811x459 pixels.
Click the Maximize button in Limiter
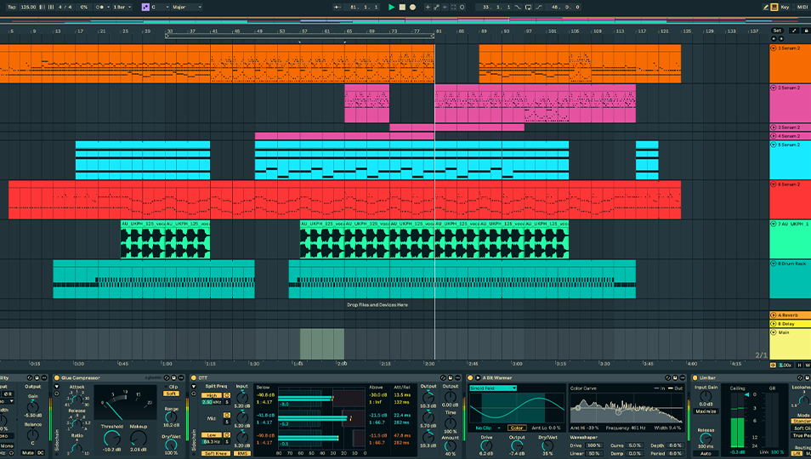705,411
